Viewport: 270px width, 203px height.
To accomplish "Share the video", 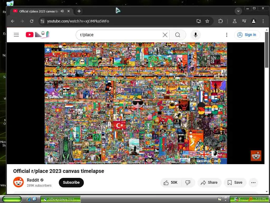I will click(209, 182).
